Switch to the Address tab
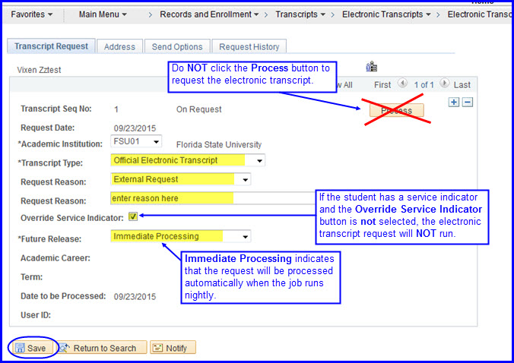 (x=119, y=46)
